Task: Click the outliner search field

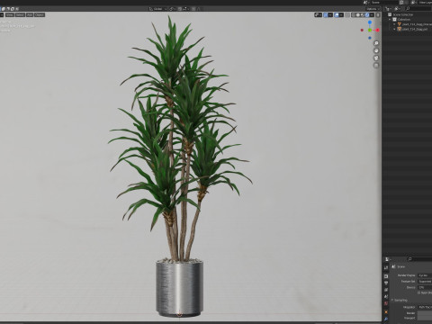Action: (x=418, y=9)
